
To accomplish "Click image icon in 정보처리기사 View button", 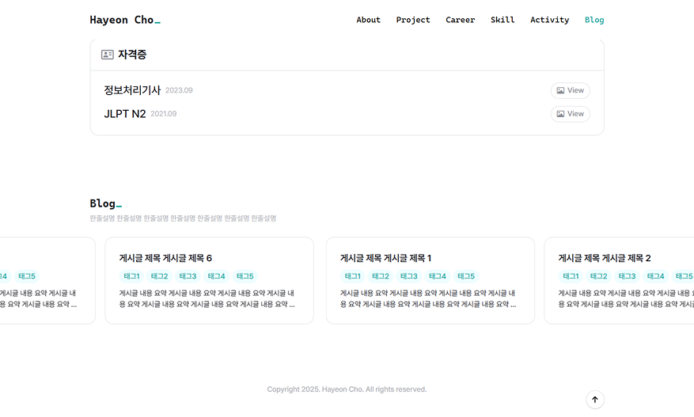I will pos(560,90).
